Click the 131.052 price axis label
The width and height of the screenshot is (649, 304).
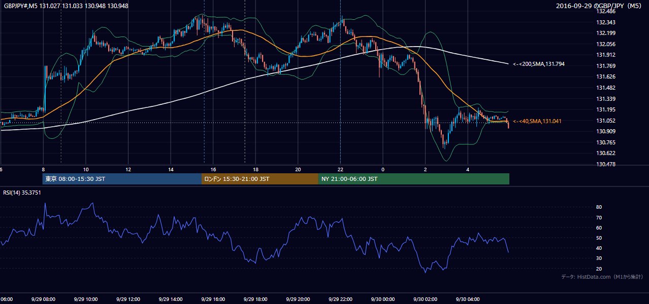[x=606, y=121]
